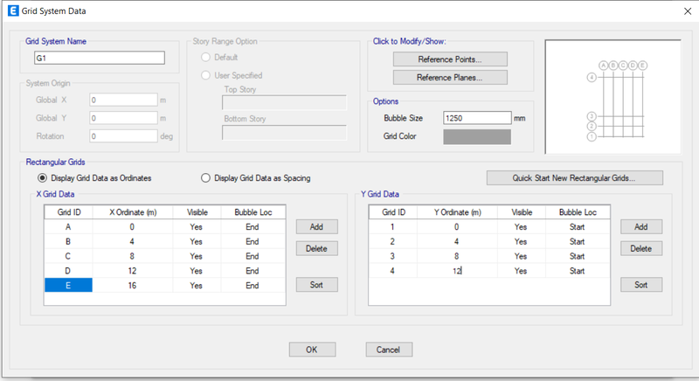Edit the Bubble Size field
The image size is (699, 381).
click(x=477, y=118)
